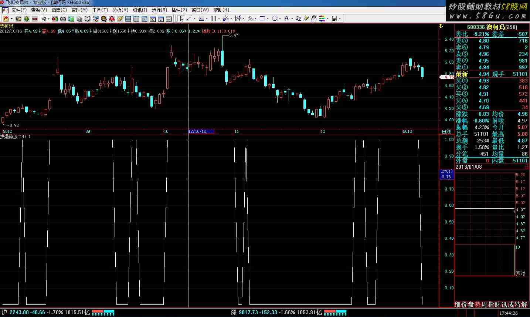The height and width of the screenshot is (317, 530).
Task: Expand the home icon dropdown arrow
Action: [12, 18]
